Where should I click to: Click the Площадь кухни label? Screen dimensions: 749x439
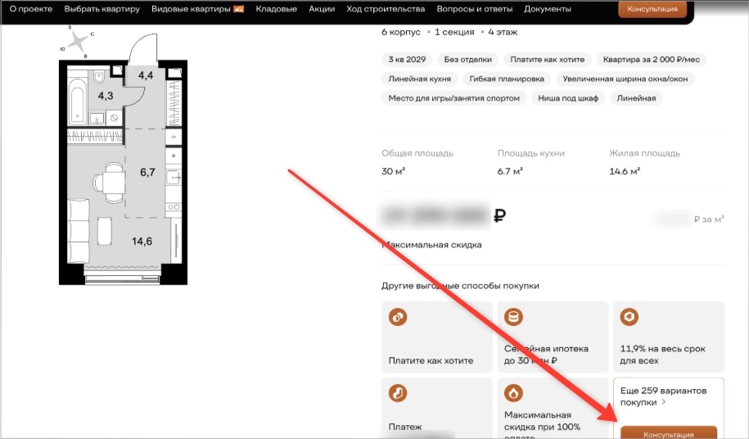530,153
